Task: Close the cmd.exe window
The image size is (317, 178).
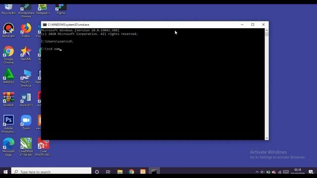Action: click(x=263, y=25)
